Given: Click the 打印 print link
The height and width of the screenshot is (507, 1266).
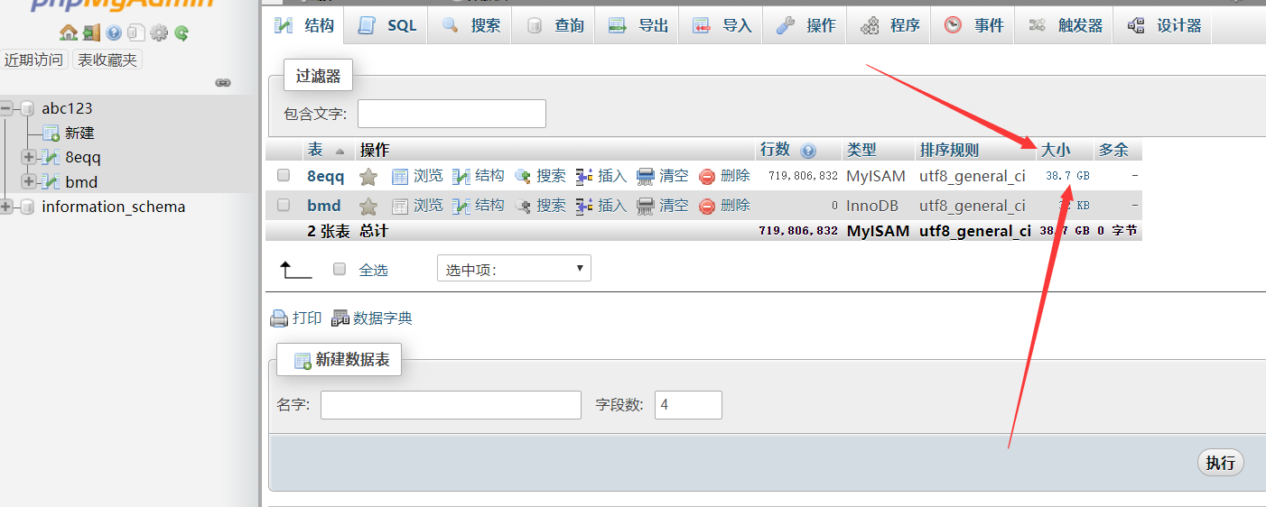Looking at the screenshot, I should (x=296, y=318).
